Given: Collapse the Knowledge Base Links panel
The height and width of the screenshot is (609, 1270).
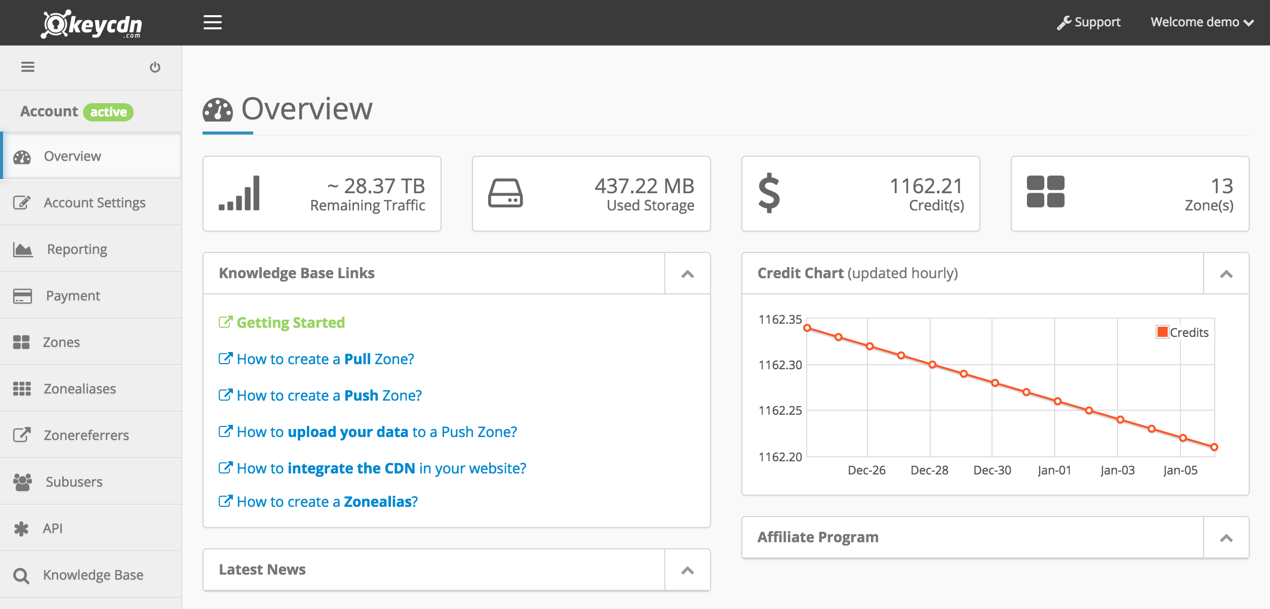Looking at the screenshot, I should coord(687,273).
